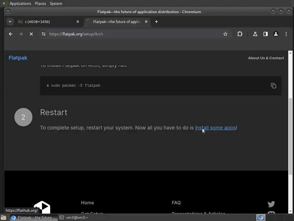Viewport: 294px width, 221px height.
Task: Open the System menu
Action: (56, 3)
